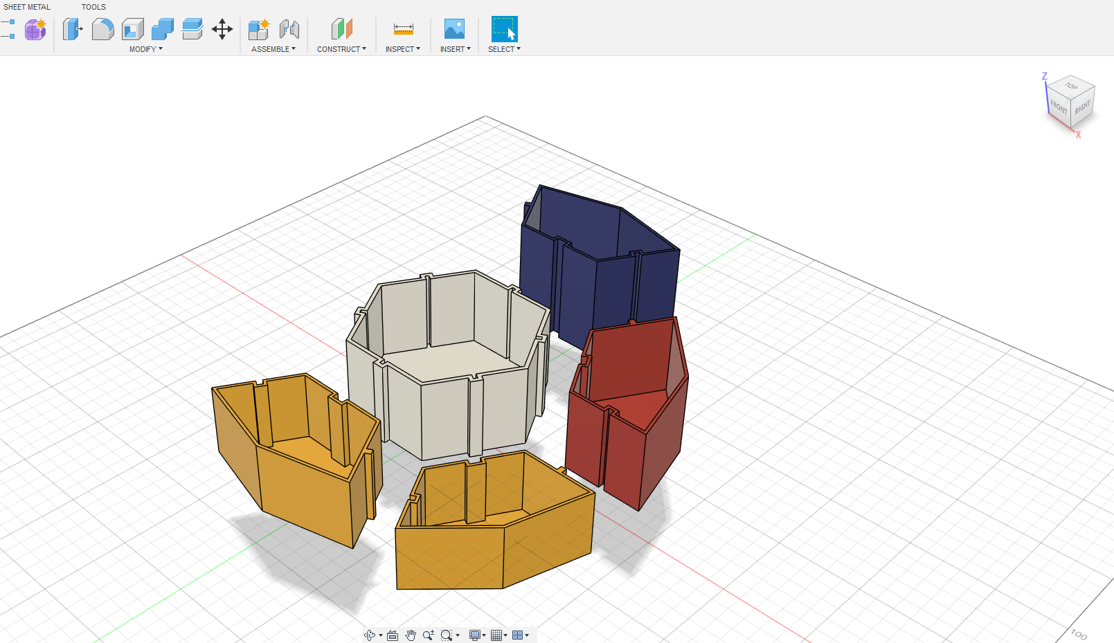Click the Fillet tool icon
The image size is (1114, 643).
click(102, 29)
